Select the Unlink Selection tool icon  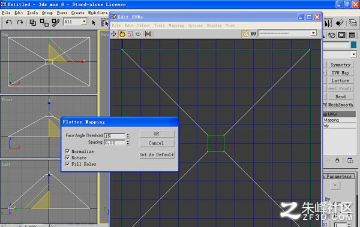tap(44, 23)
